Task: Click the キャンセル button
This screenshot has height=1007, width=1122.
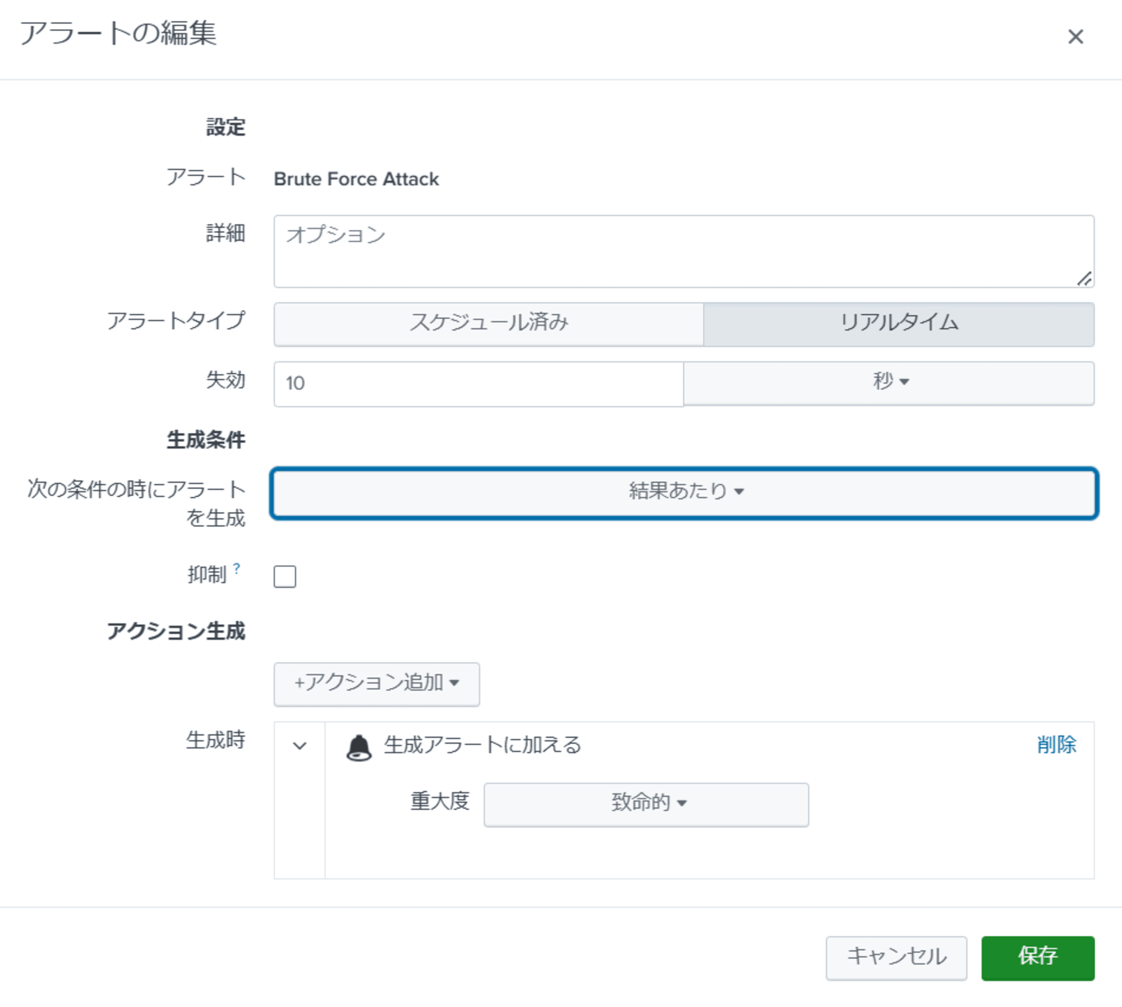Action: pyautogui.click(x=896, y=958)
